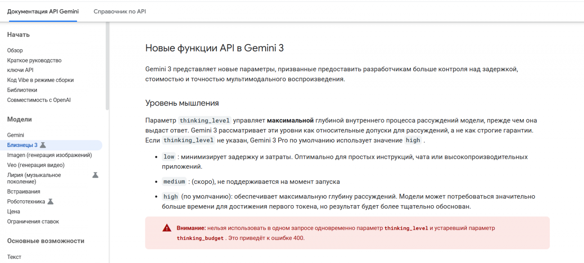Click the high code label in the list
The image size is (584, 263).
pos(171,197)
